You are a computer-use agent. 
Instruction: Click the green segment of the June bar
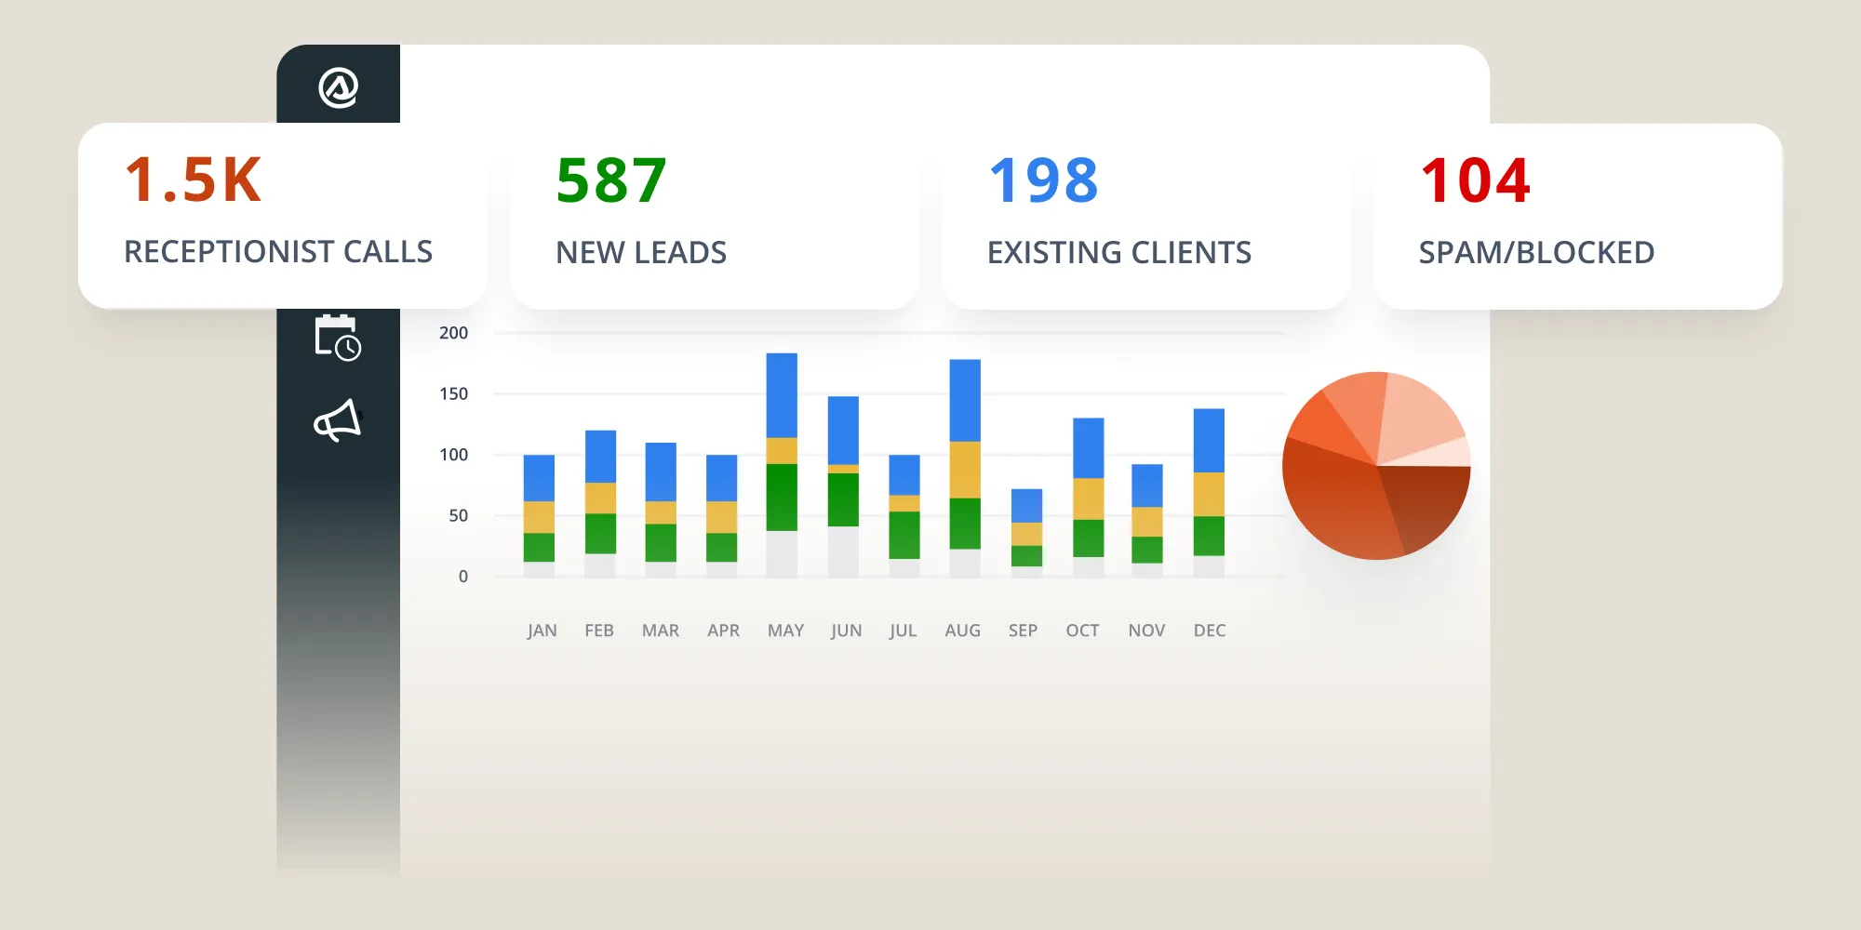point(845,502)
